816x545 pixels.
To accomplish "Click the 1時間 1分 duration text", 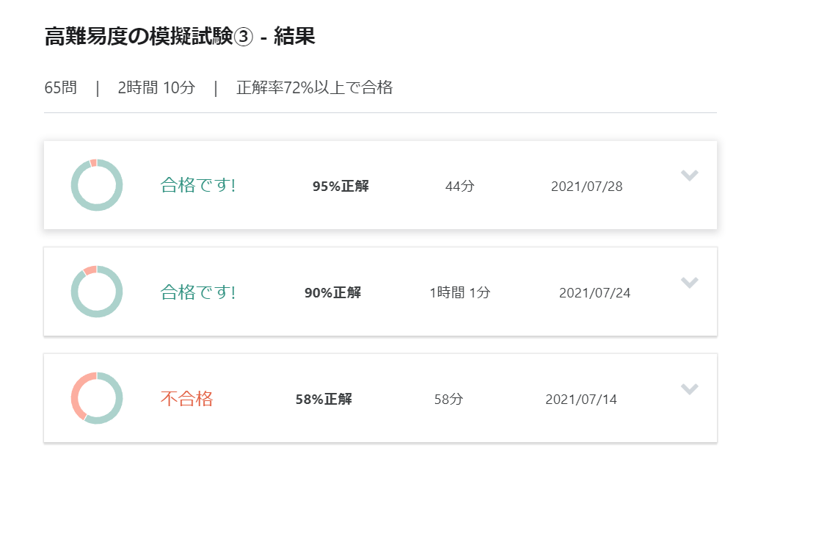I will (460, 293).
